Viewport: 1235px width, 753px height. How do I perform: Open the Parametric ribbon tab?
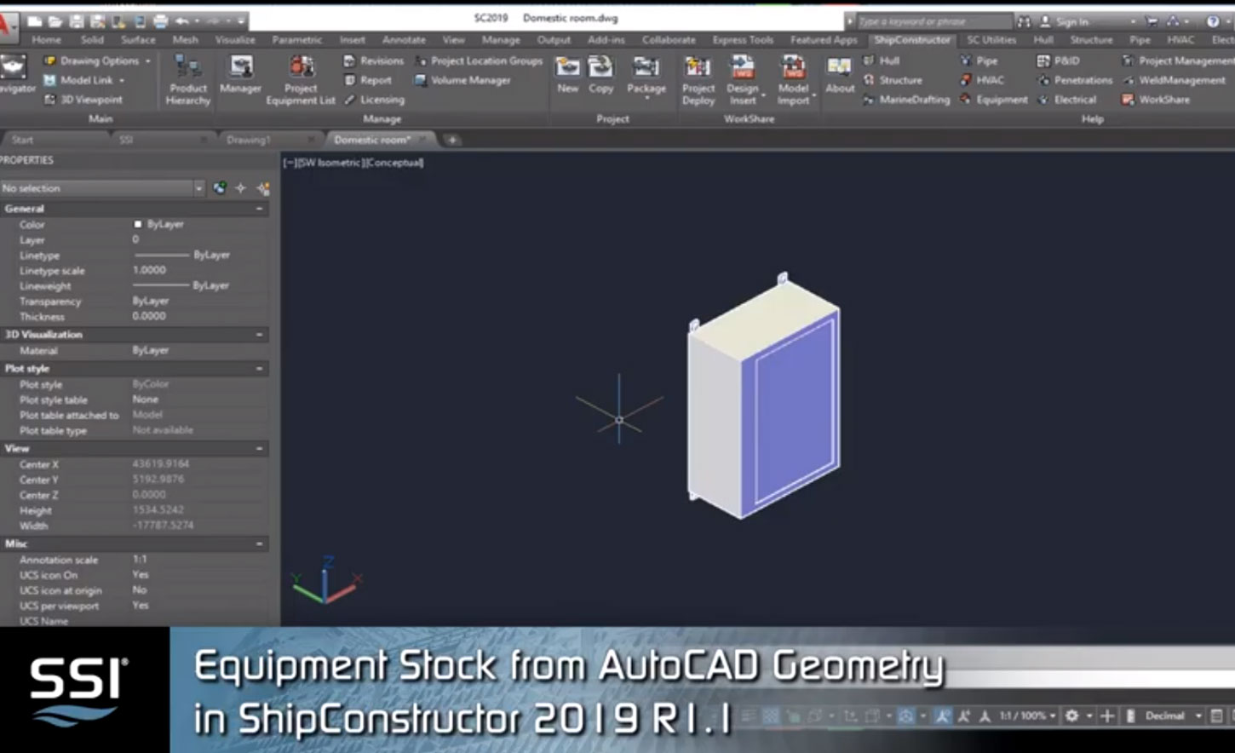tap(296, 39)
